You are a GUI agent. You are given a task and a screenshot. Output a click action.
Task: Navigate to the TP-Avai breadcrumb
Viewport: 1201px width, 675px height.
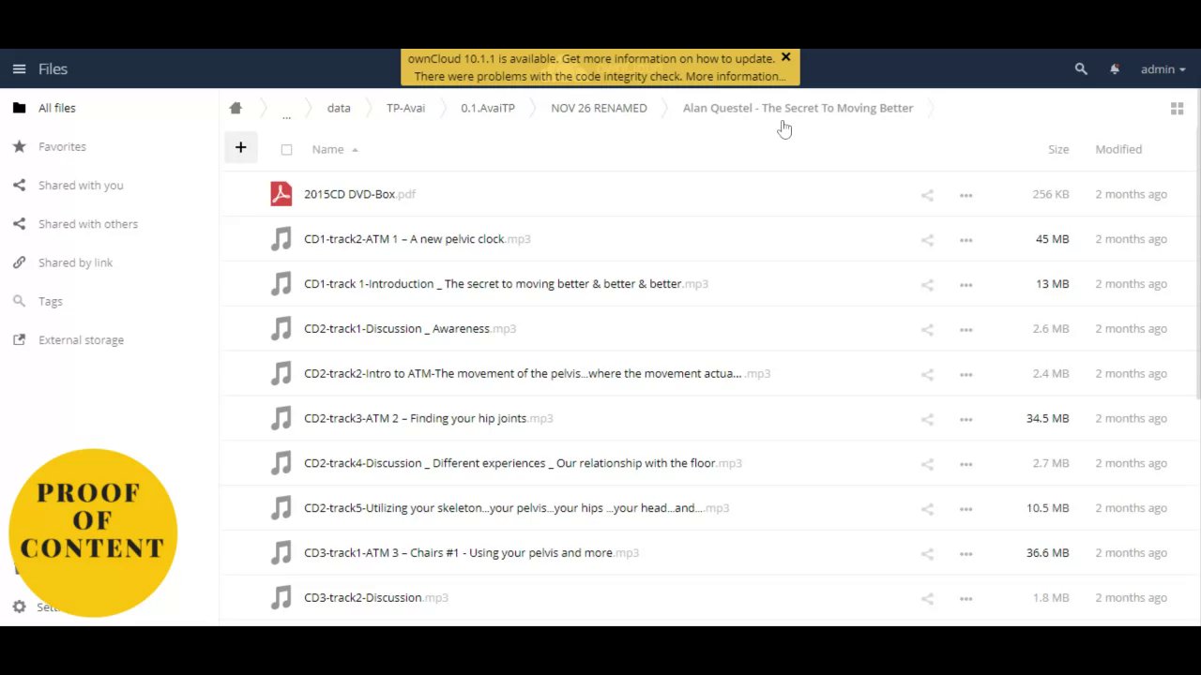pyautogui.click(x=405, y=108)
